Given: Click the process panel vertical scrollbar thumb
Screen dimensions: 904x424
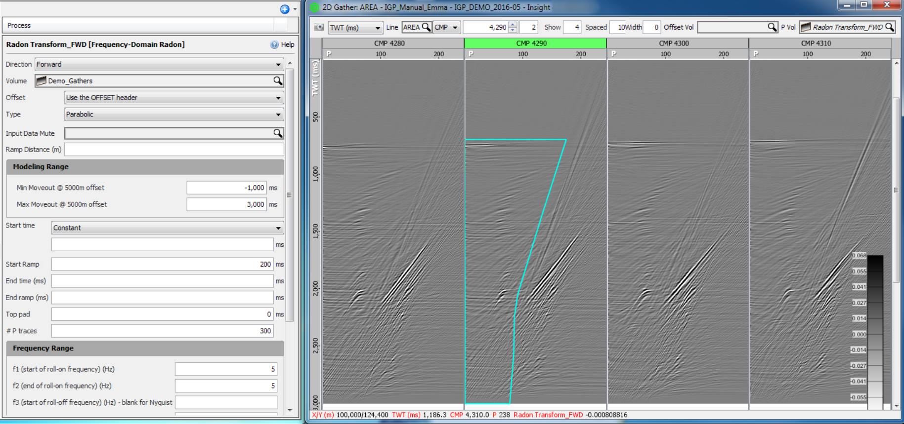Looking at the screenshot, I should click(x=290, y=195).
